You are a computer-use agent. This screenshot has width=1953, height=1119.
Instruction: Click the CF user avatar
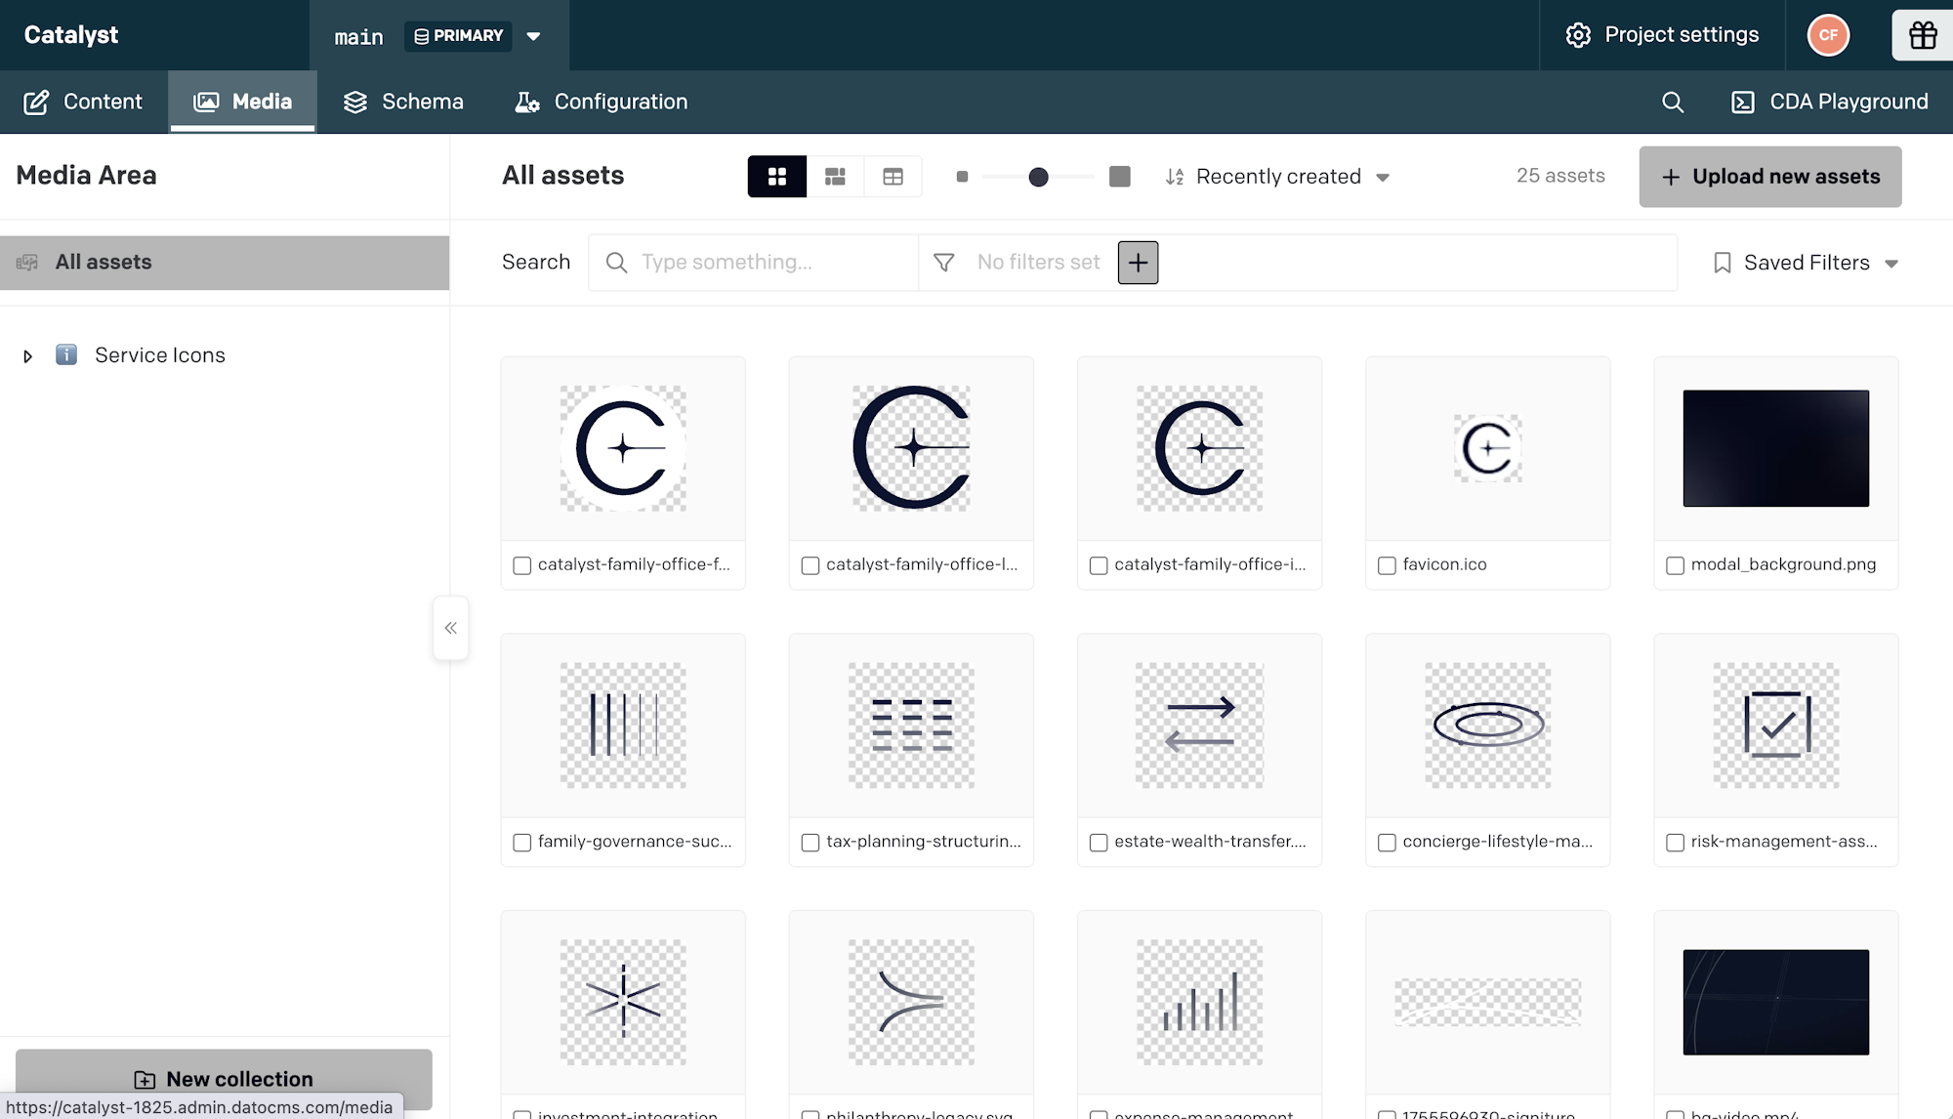1828,35
